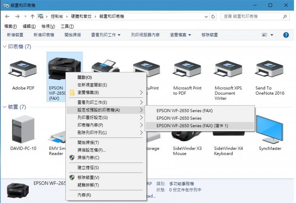Viewport: 296px width, 203px height.
Task: Select the EMV Smart Reader device
Action: tap(57, 138)
